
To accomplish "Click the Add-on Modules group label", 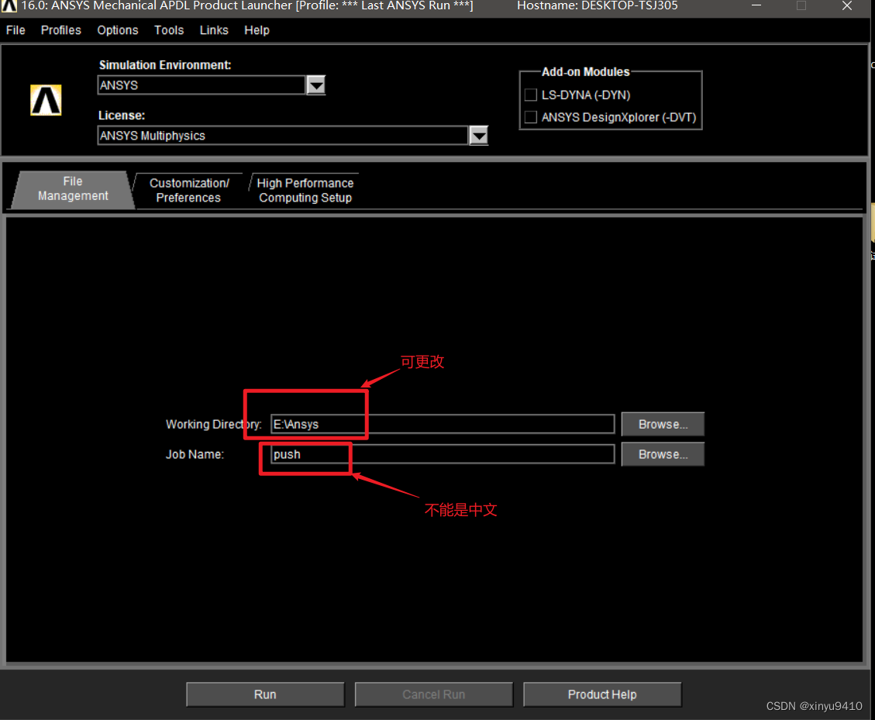I will coord(585,72).
